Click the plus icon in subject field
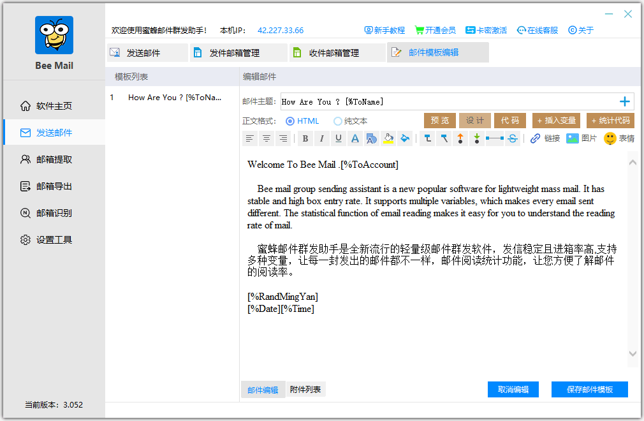 pos(625,101)
